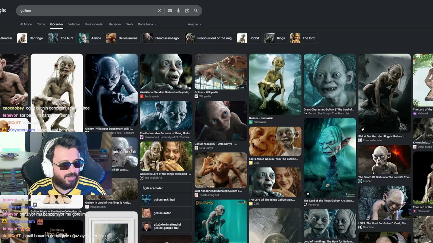Open Google Lens image search icon
The image size is (433, 243).
point(187,10)
